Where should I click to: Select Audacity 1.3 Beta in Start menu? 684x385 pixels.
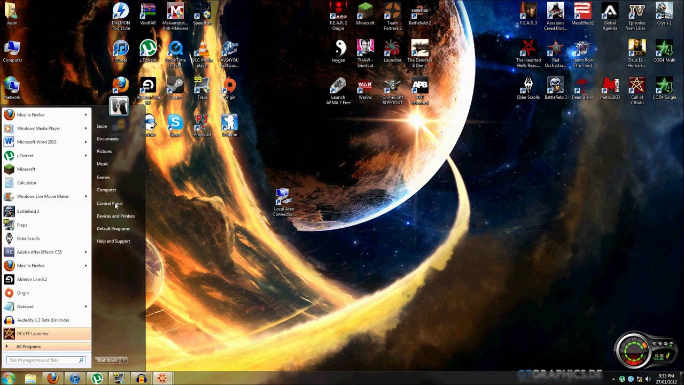[x=47, y=320]
